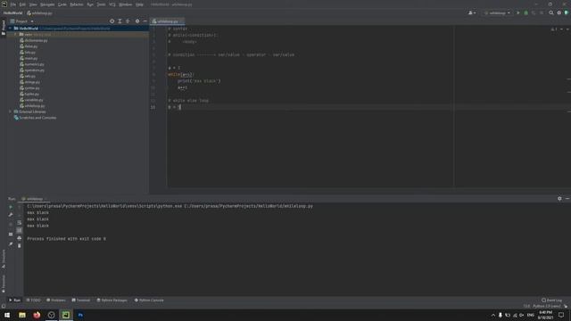Open the File menu

[x=13, y=4]
